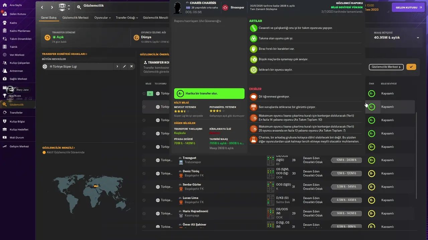Click the Transfer Dönemi orange cycle icon
This screenshot has width=428, height=240.
pos(47,37)
